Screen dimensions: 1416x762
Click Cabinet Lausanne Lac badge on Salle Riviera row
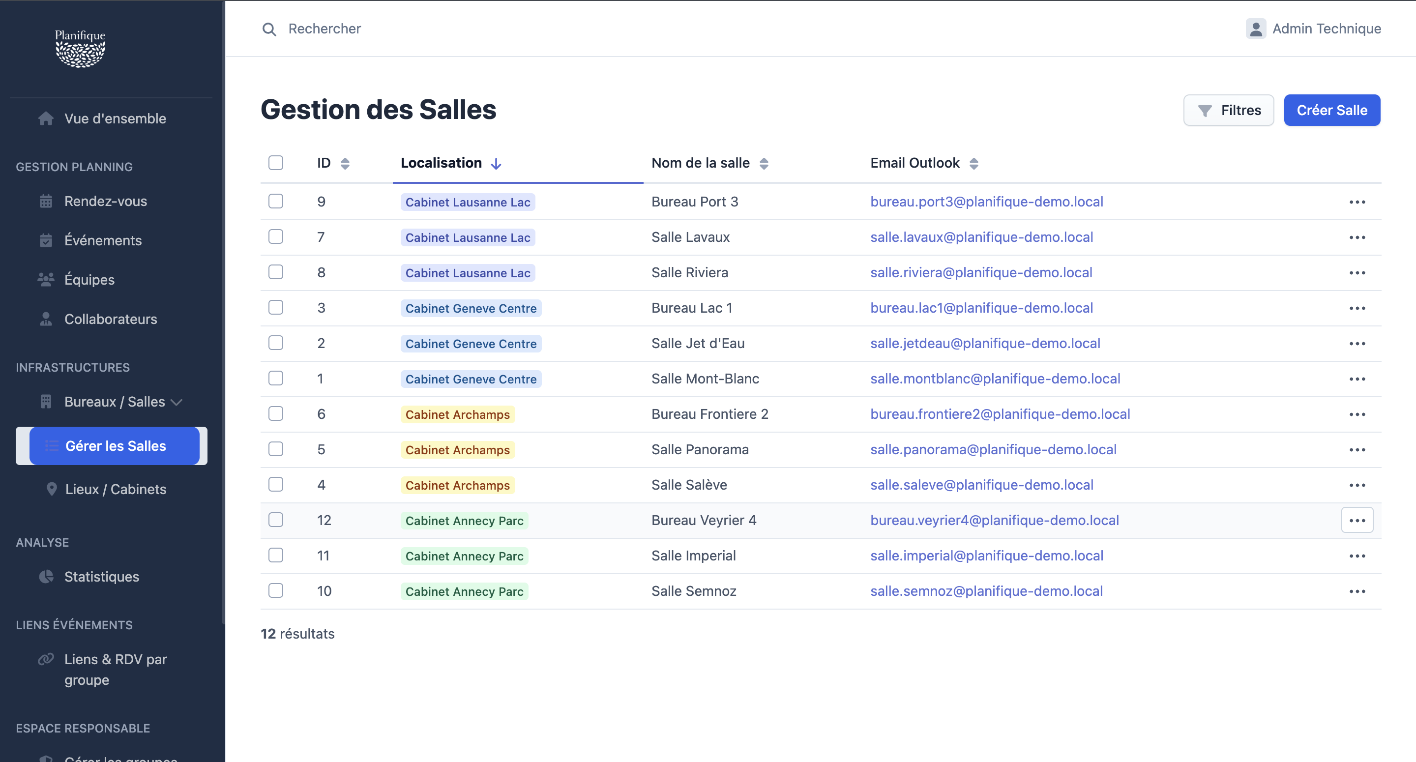pyautogui.click(x=467, y=273)
